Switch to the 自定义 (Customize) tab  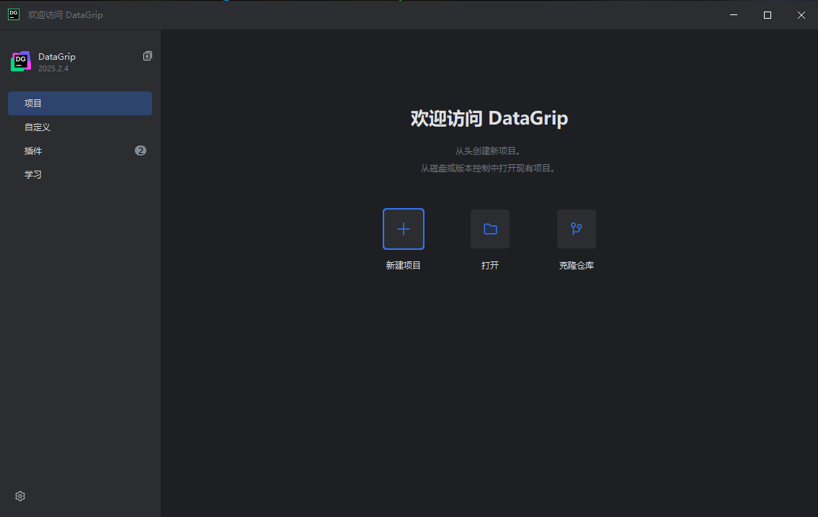pos(80,127)
